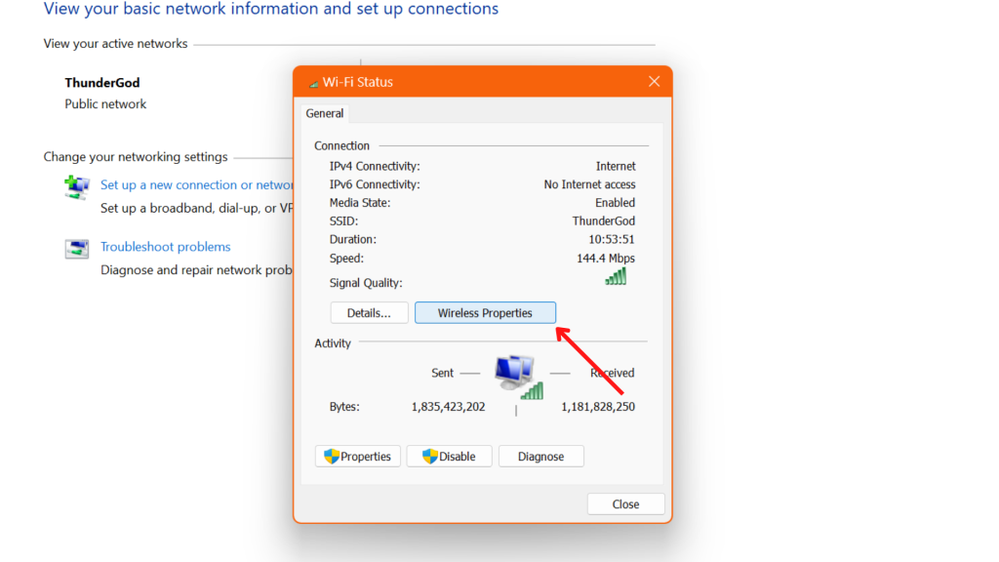
Task: Click sent bytes value 1,835,423,202
Action: 448,407
